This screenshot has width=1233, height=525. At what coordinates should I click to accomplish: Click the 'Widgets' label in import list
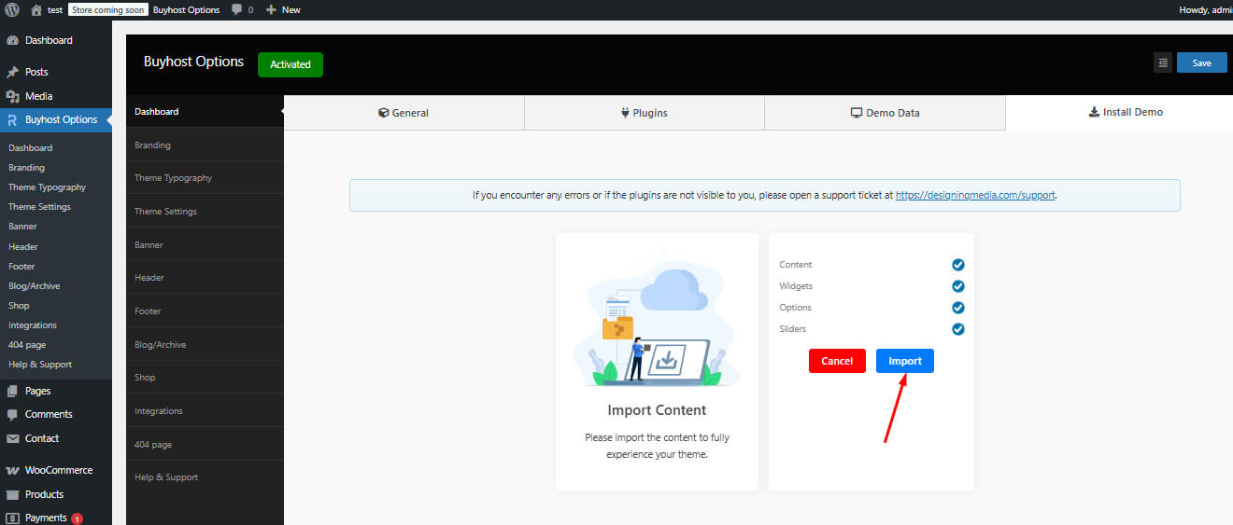796,286
